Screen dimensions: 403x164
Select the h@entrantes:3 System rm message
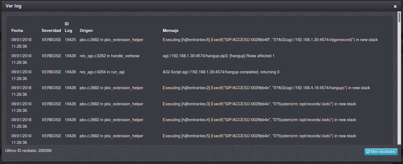tap(259, 104)
